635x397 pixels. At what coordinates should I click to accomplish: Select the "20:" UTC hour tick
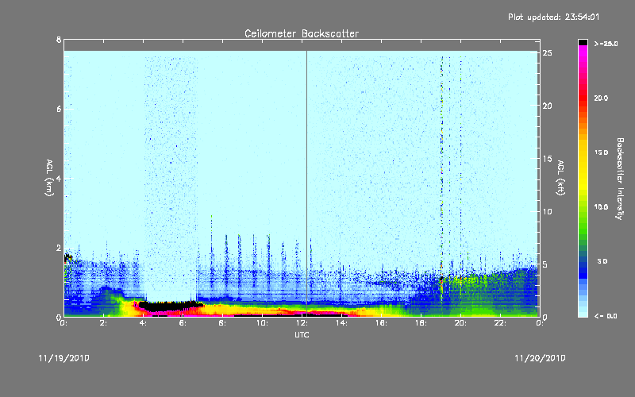tap(460, 323)
